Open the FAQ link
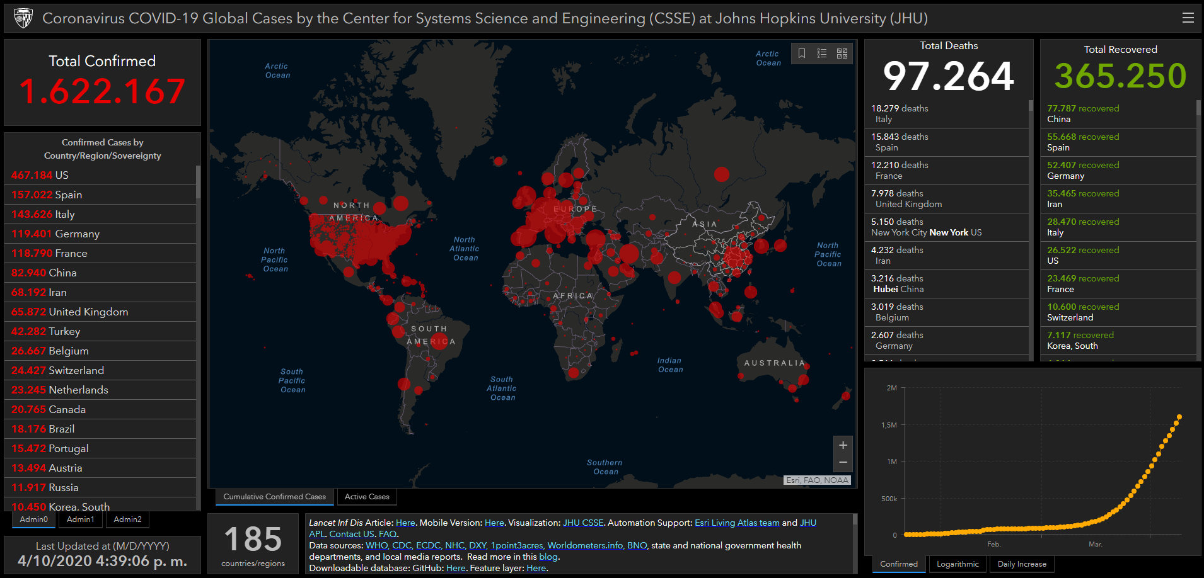This screenshot has width=1204, height=578. (388, 534)
